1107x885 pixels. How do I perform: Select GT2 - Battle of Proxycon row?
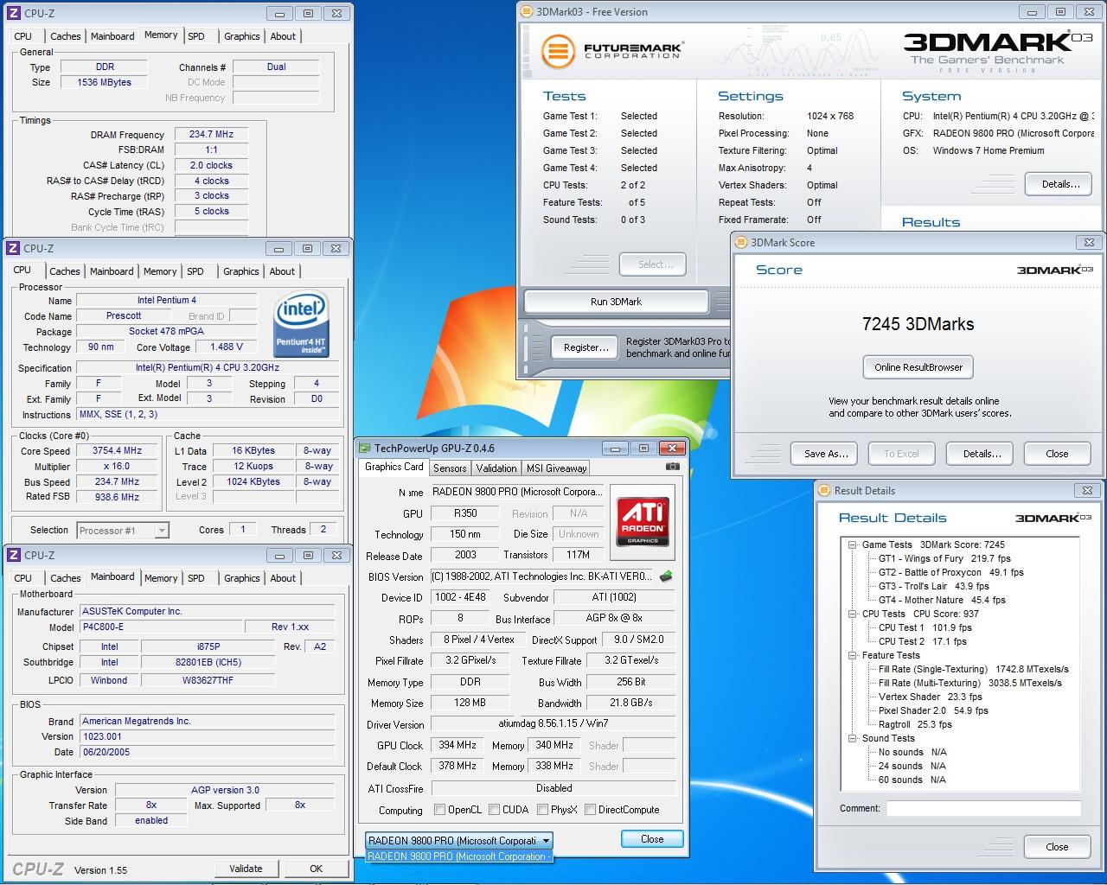pos(950,572)
